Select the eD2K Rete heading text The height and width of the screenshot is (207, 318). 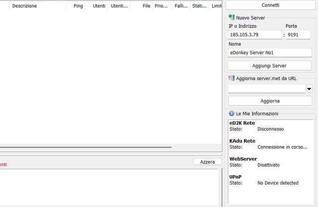pos(242,123)
